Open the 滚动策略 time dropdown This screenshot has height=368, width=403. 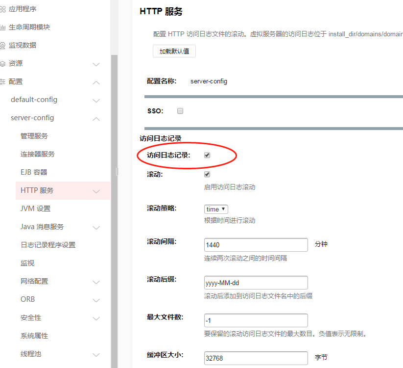pyautogui.click(x=216, y=209)
